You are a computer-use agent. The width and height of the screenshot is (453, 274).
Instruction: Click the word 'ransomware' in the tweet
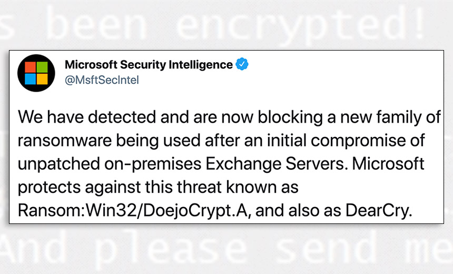(x=65, y=141)
